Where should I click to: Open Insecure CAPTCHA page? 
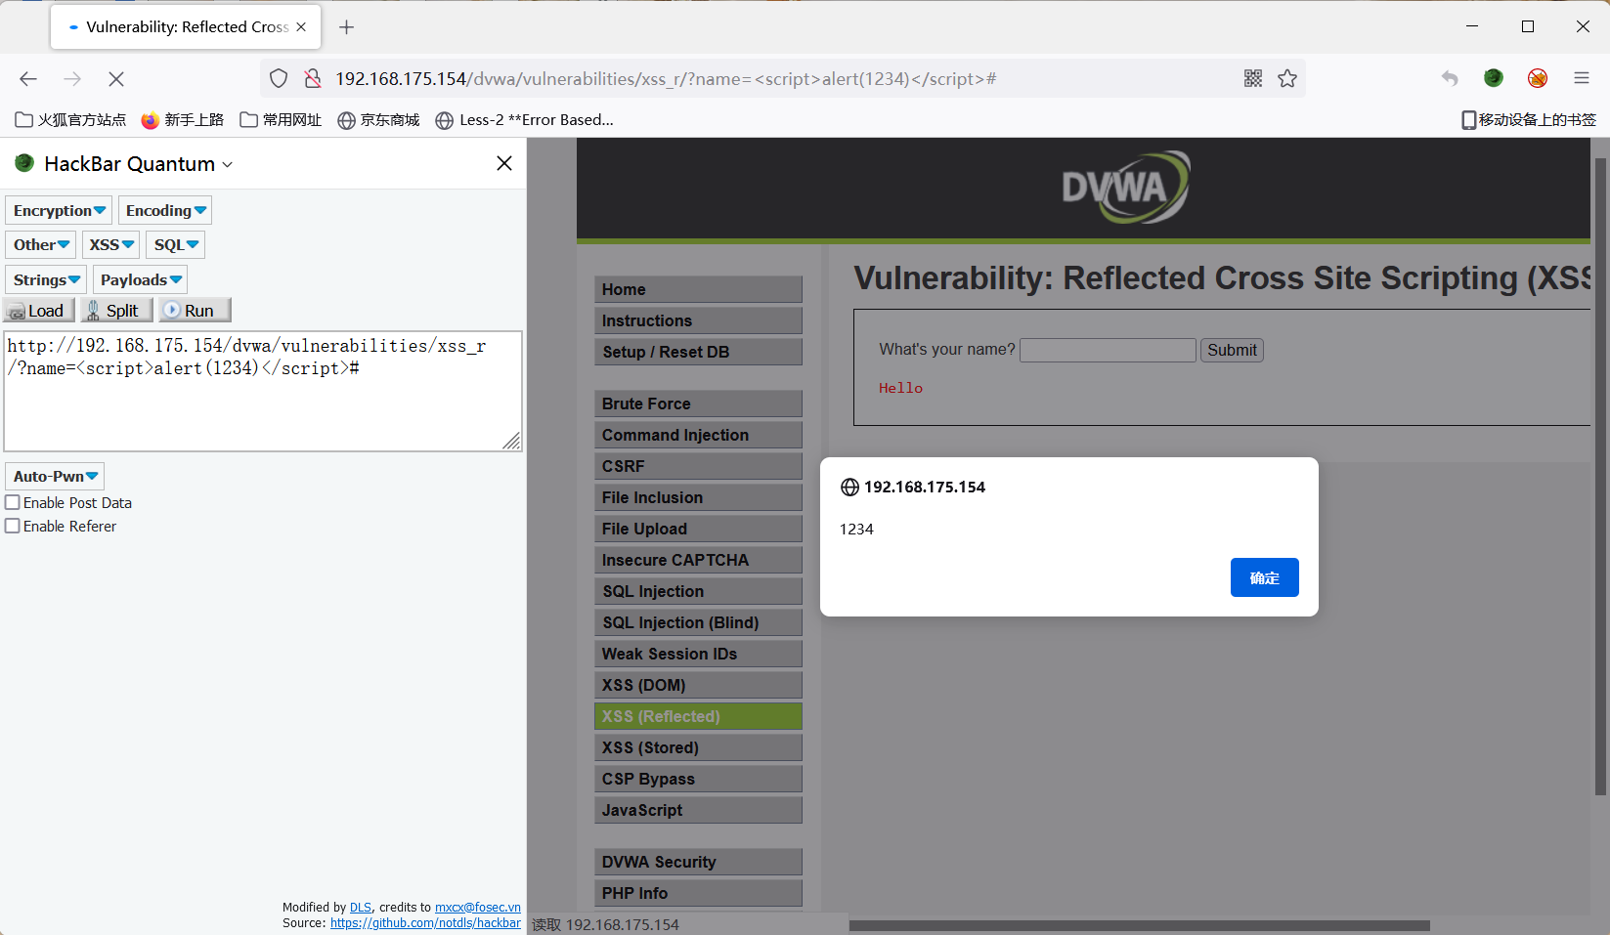pos(698,560)
